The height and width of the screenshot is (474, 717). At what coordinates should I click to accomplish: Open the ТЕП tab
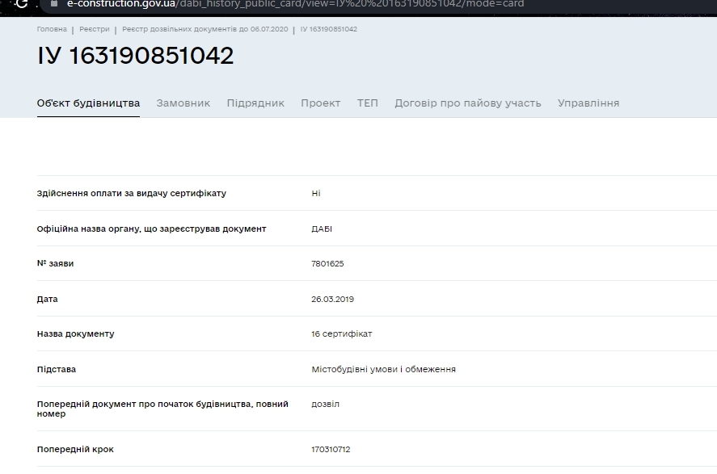pyautogui.click(x=368, y=103)
